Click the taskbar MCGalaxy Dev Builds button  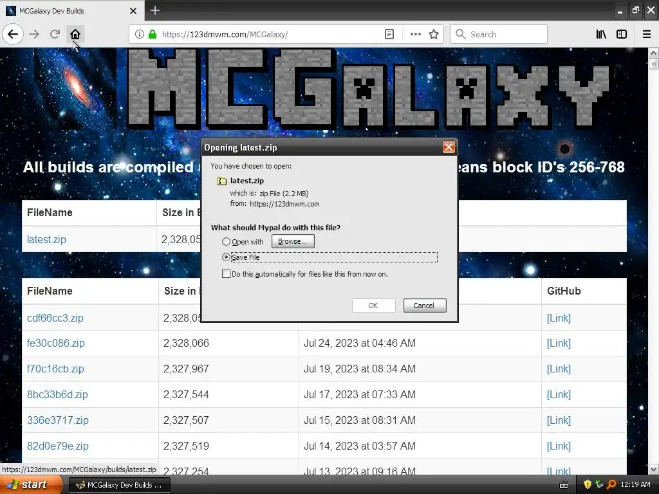[x=119, y=485]
